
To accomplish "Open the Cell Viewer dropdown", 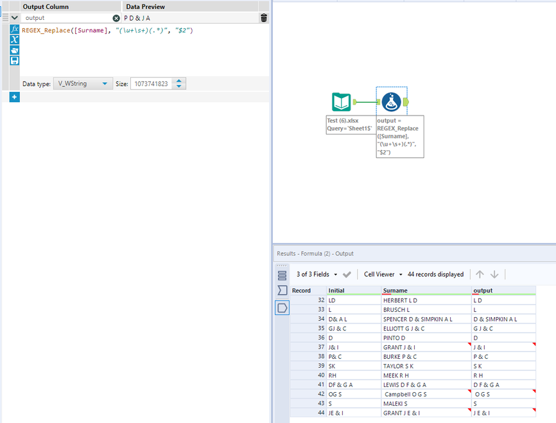I will tap(383, 275).
